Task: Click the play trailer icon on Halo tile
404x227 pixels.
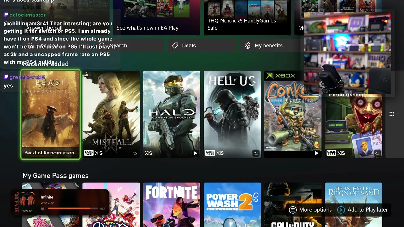Action: click(x=195, y=153)
